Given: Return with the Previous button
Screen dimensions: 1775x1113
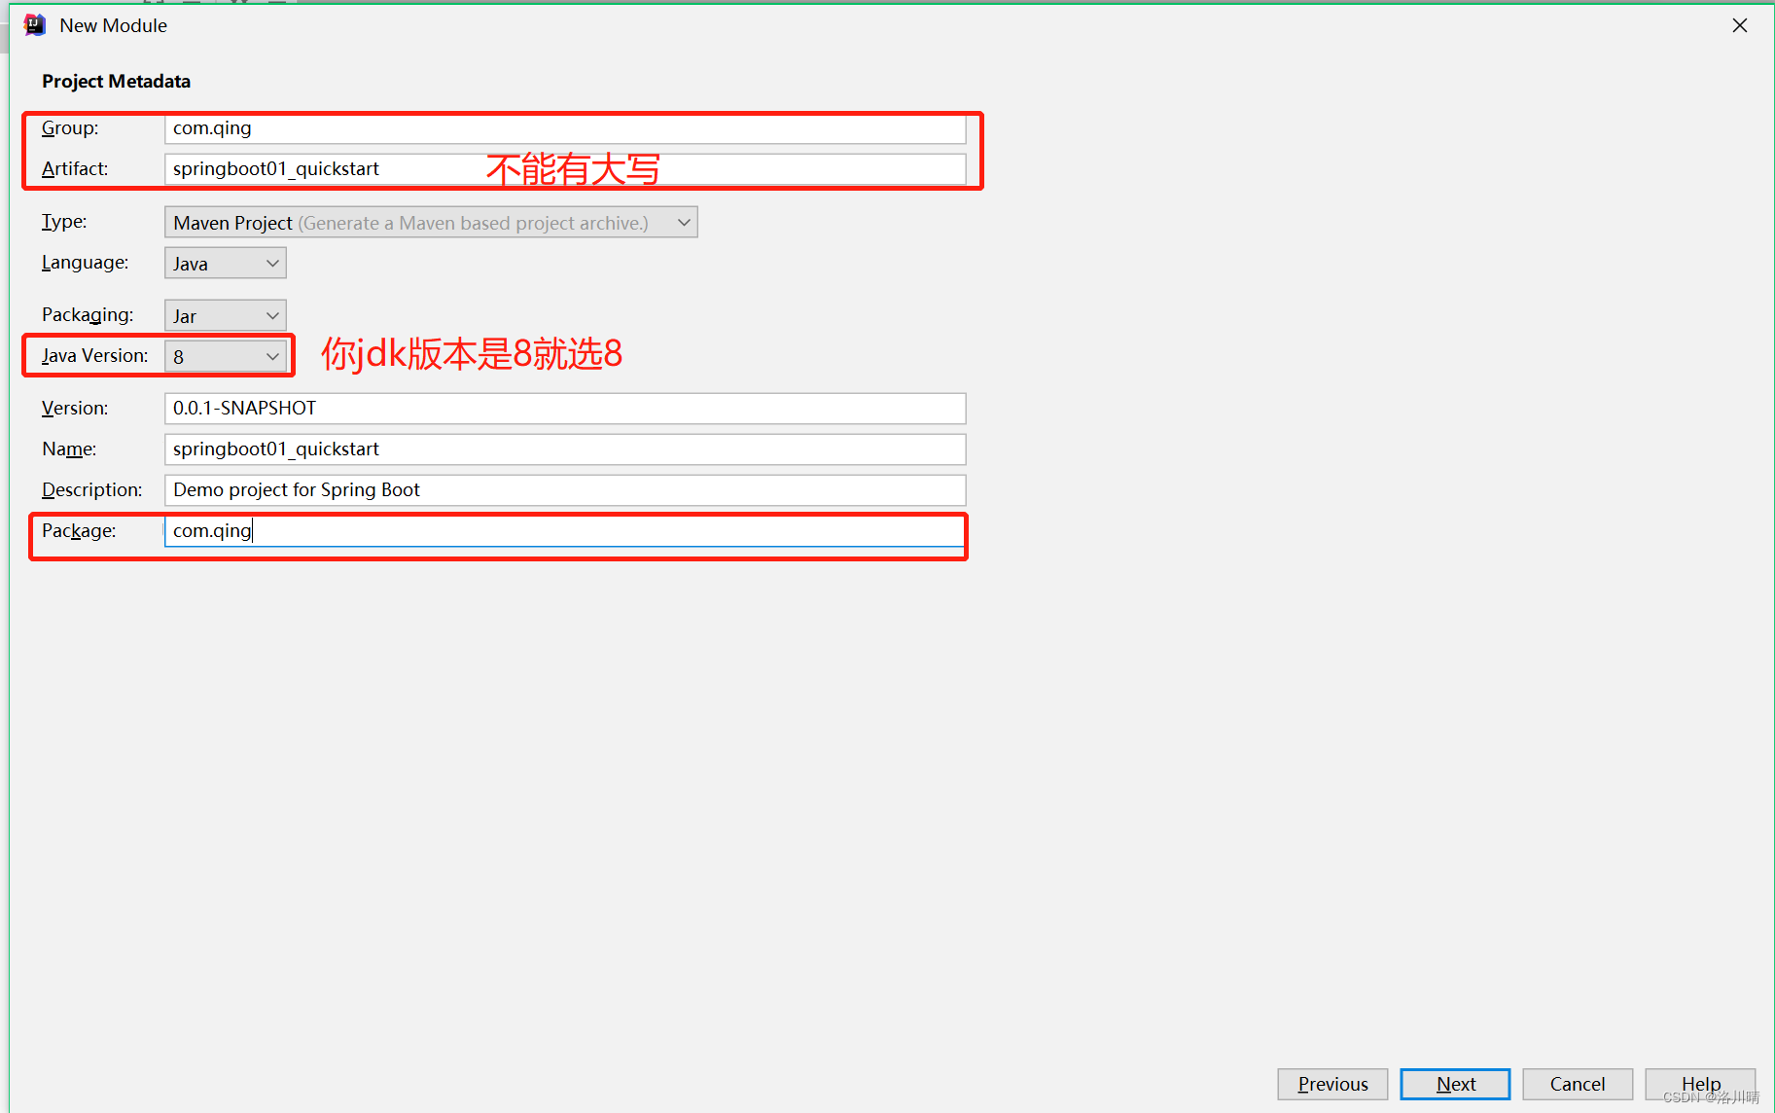Looking at the screenshot, I should click(1332, 1084).
